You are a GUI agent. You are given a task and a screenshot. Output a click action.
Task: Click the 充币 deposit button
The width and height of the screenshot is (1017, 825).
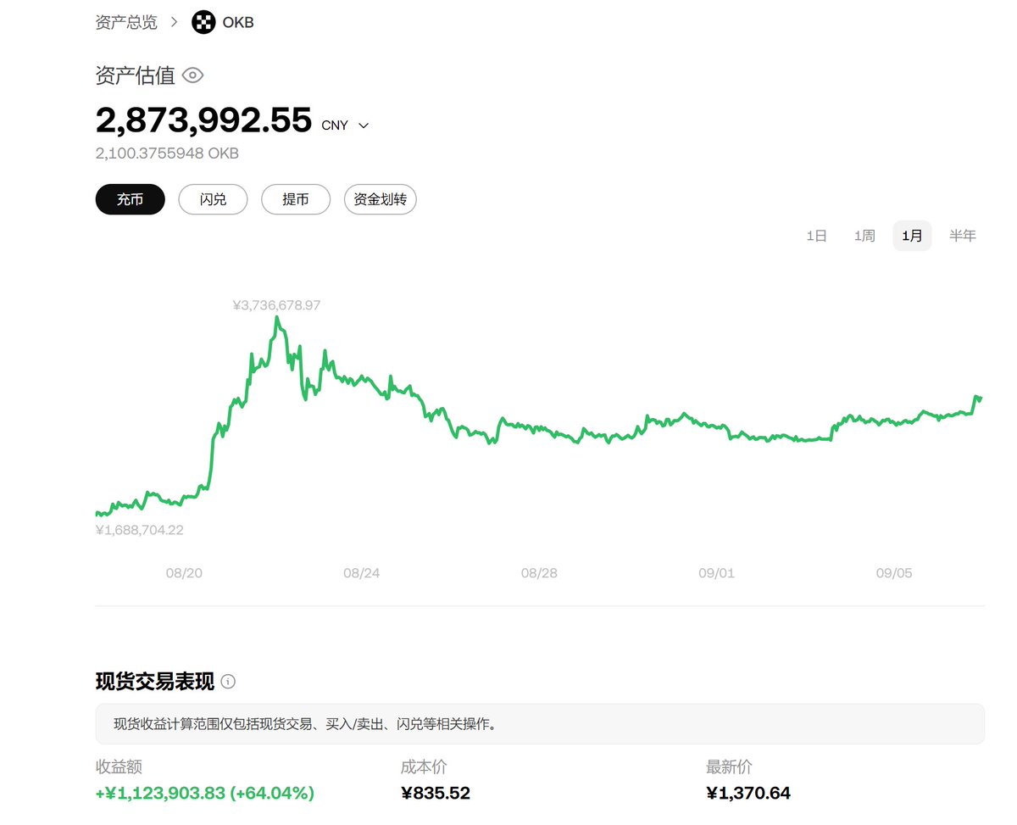click(130, 199)
